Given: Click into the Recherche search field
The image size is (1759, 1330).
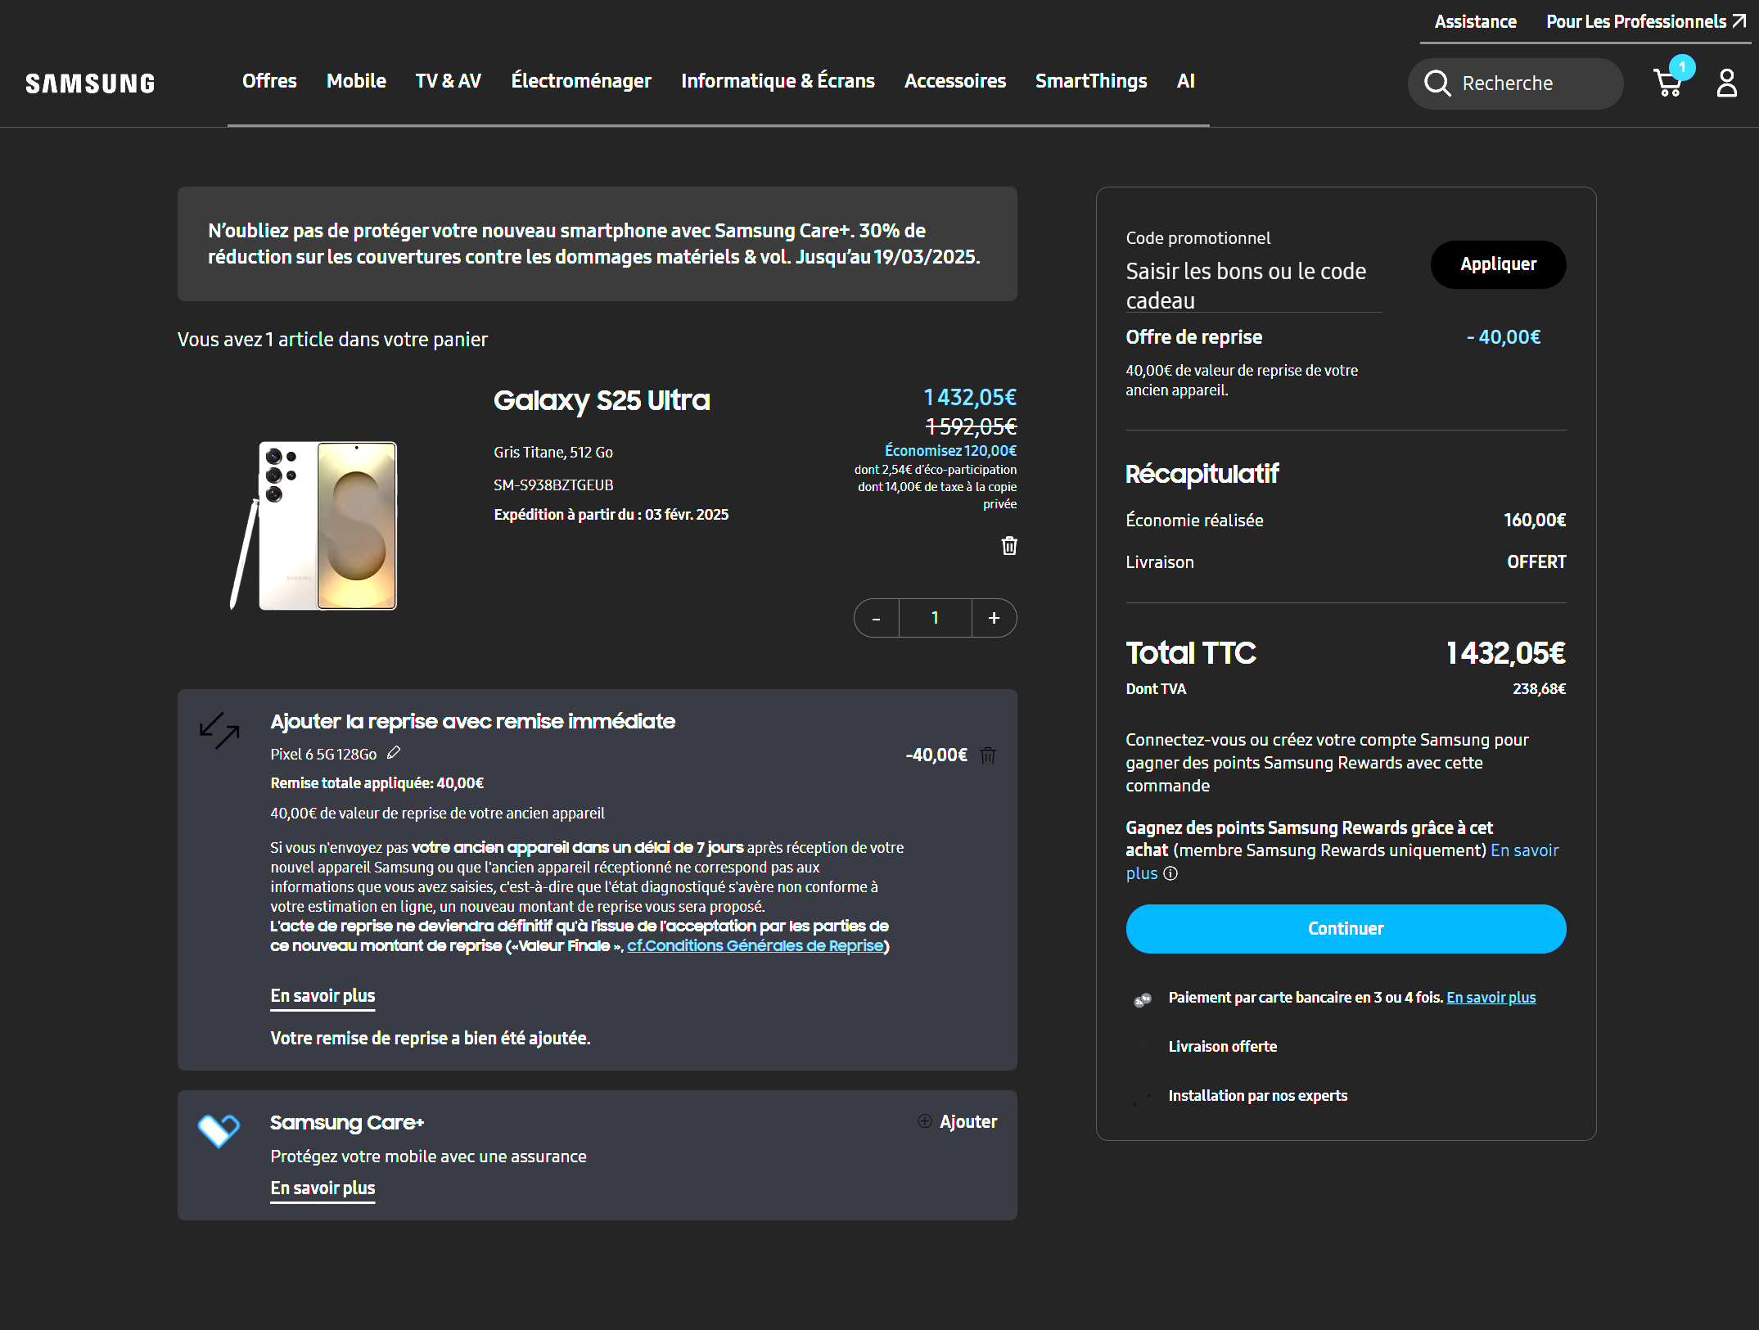Looking at the screenshot, I should [1516, 83].
